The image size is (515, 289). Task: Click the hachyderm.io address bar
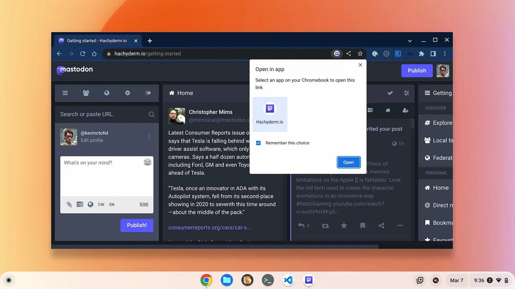point(216,54)
